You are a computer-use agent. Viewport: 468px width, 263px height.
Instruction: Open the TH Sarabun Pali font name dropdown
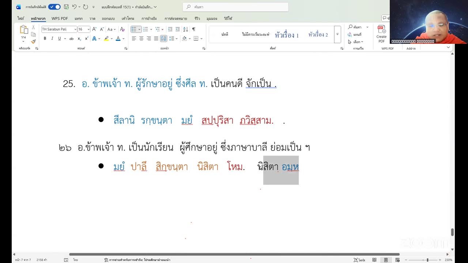75,29
